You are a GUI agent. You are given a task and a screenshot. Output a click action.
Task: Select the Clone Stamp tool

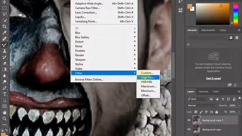pyautogui.click(x=4, y=51)
